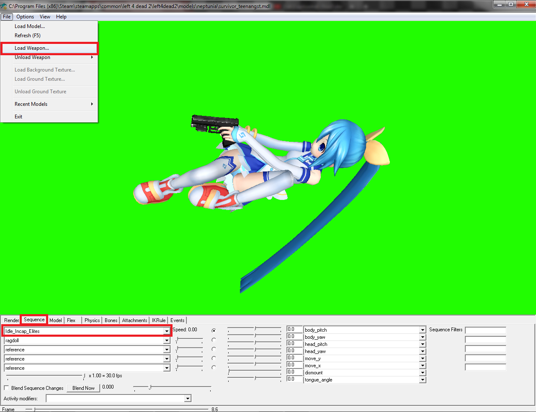
Task: Adjust the ragdoll layer weight slider
Action: point(189,340)
